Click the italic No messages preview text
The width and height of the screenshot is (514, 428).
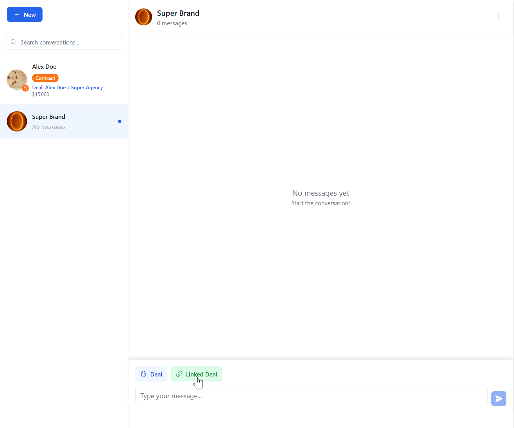(x=49, y=127)
